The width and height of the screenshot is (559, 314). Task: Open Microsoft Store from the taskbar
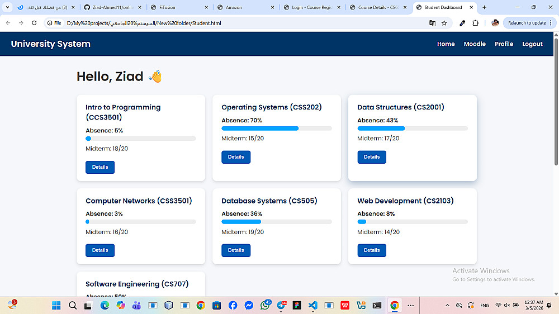(x=217, y=306)
